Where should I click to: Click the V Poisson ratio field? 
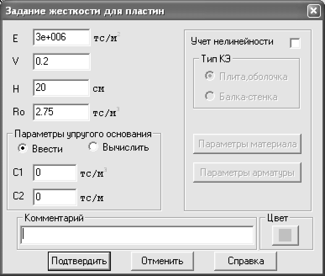[62, 62]
